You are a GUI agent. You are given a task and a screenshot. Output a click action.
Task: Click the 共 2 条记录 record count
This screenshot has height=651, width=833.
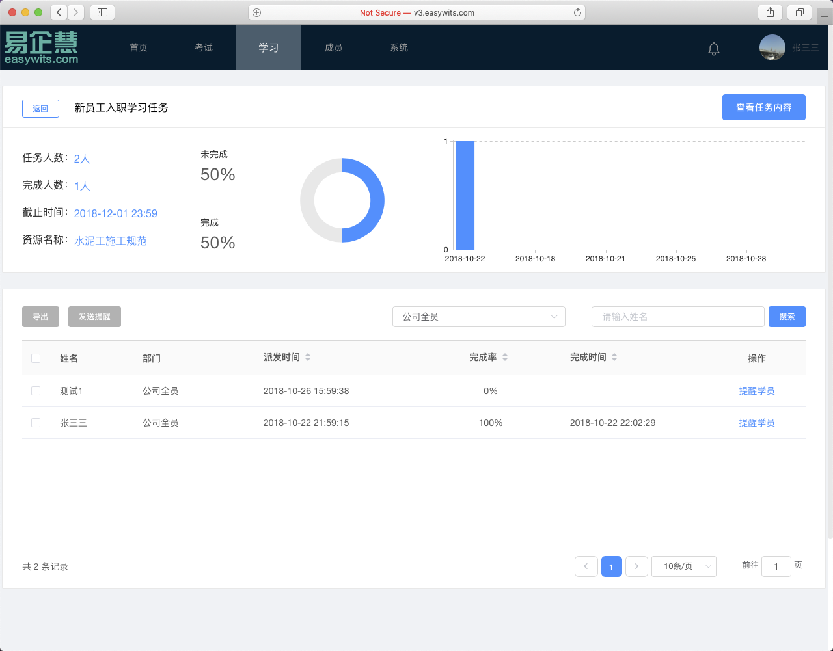[x=46, y=566]
